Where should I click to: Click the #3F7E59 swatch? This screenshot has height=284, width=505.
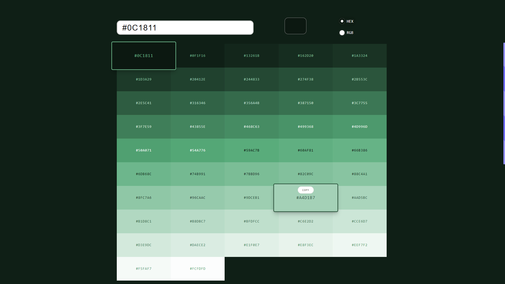(x=144, y=127)
